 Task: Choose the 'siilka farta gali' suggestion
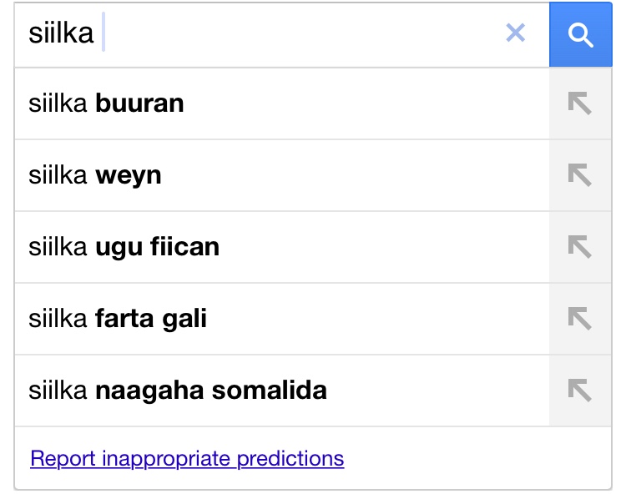(282, 320)
